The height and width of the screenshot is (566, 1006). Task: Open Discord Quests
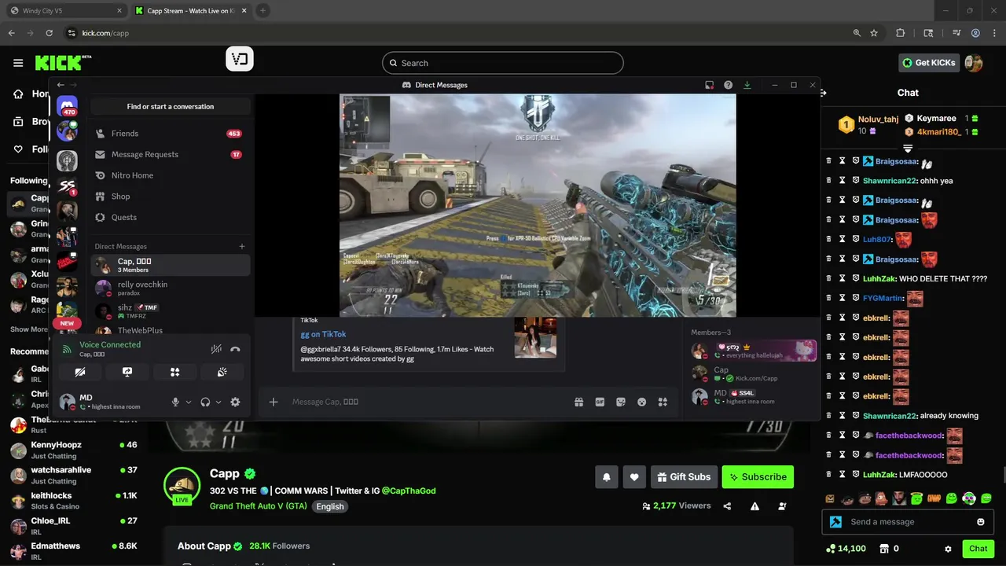pos(170,217)
